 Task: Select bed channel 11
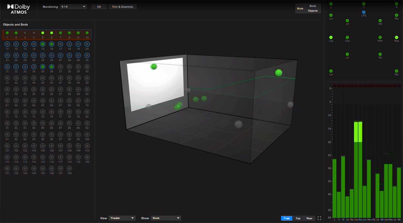click(x=7, y=44)
